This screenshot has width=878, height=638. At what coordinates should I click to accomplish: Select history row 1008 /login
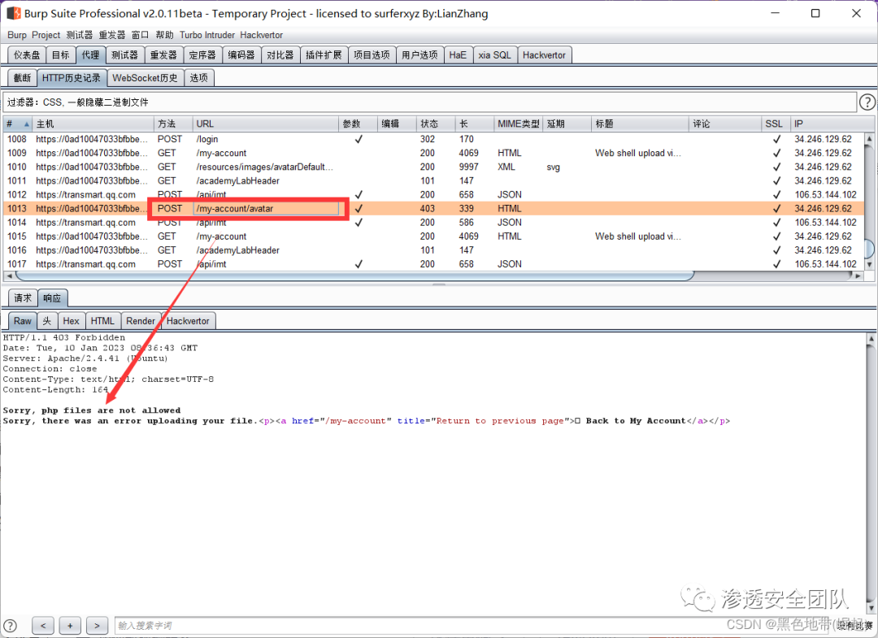tap(433, 139)
